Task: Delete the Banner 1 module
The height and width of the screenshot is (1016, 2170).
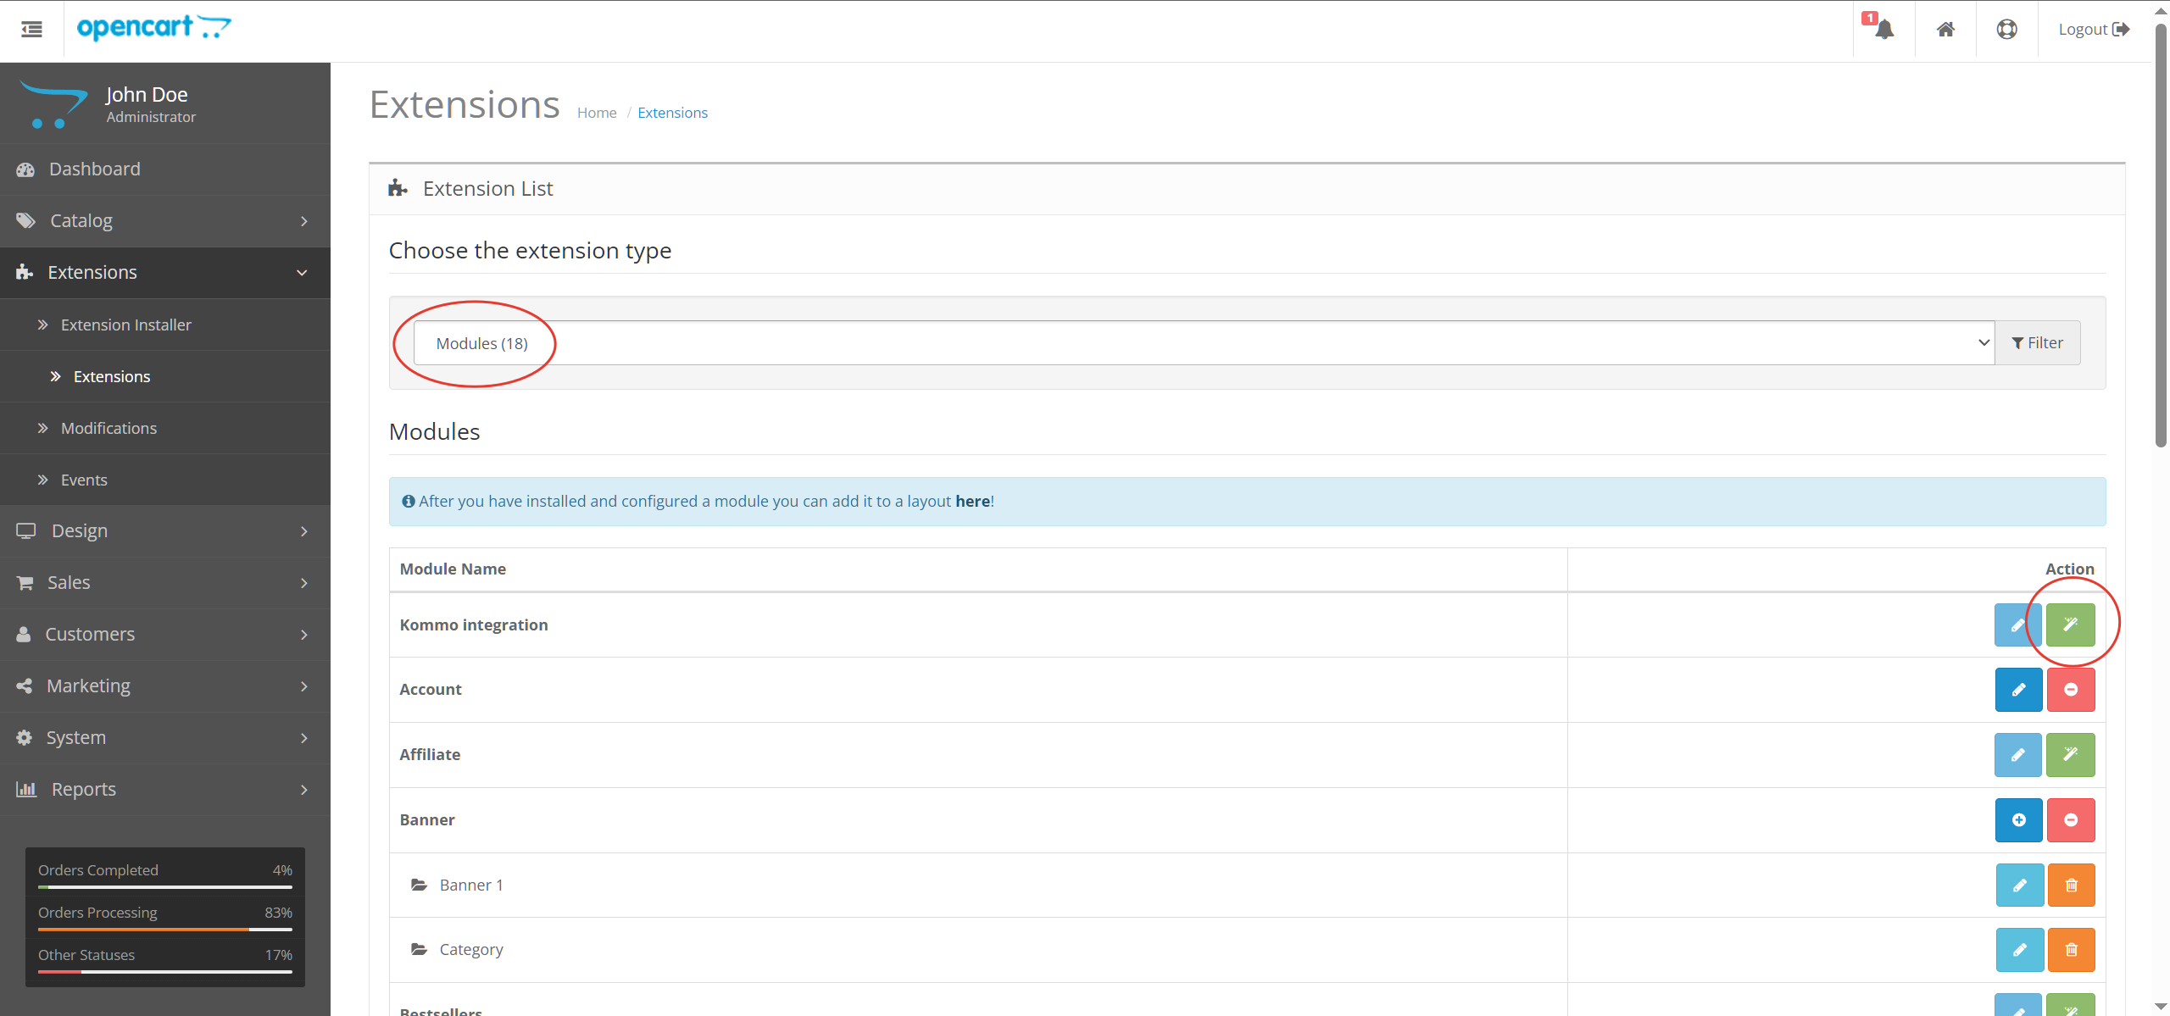Action: tap(2072, 885)
